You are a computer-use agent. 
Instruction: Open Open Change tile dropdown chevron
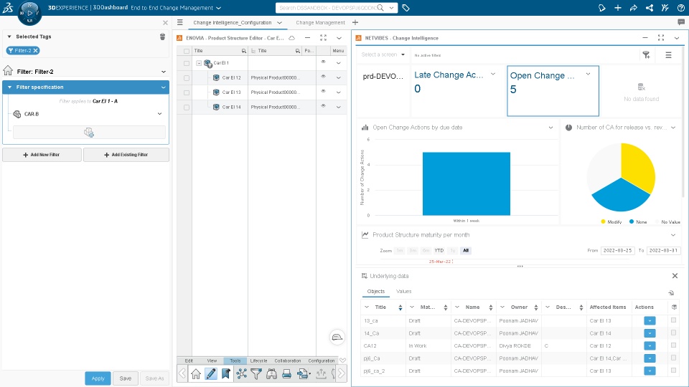coord(588,74)
